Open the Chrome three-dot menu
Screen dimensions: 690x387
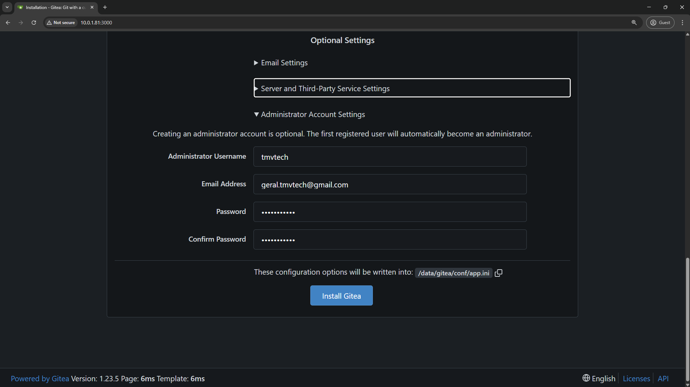[682, 23]
